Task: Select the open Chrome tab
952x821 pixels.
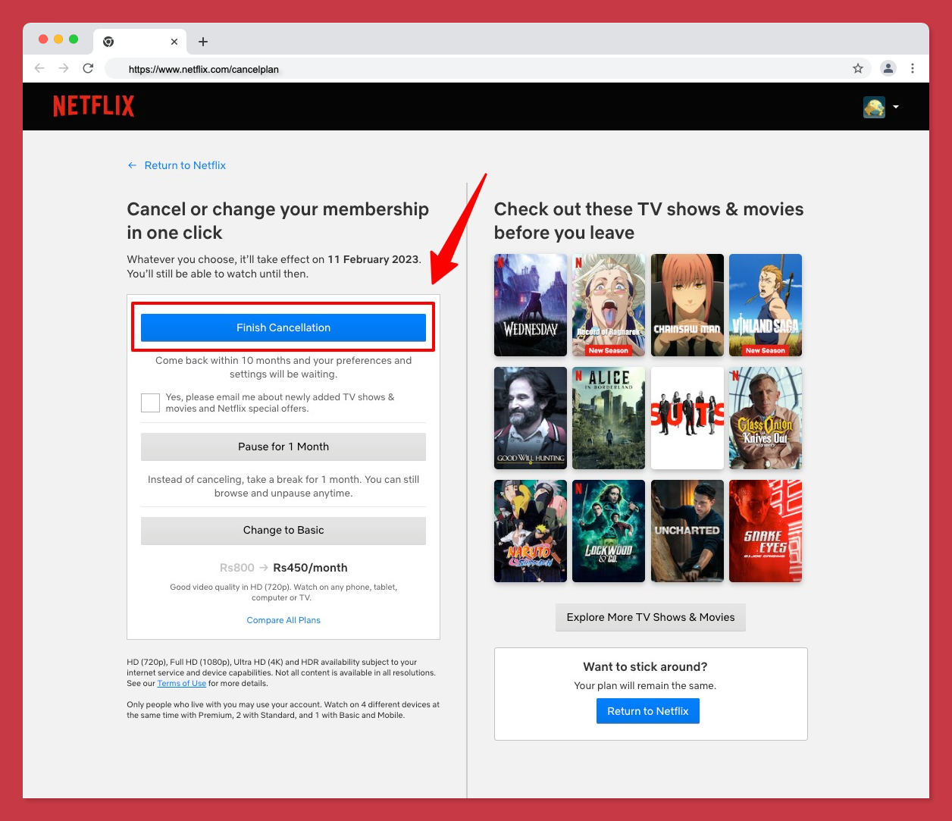Action: (x=141, y=42)
